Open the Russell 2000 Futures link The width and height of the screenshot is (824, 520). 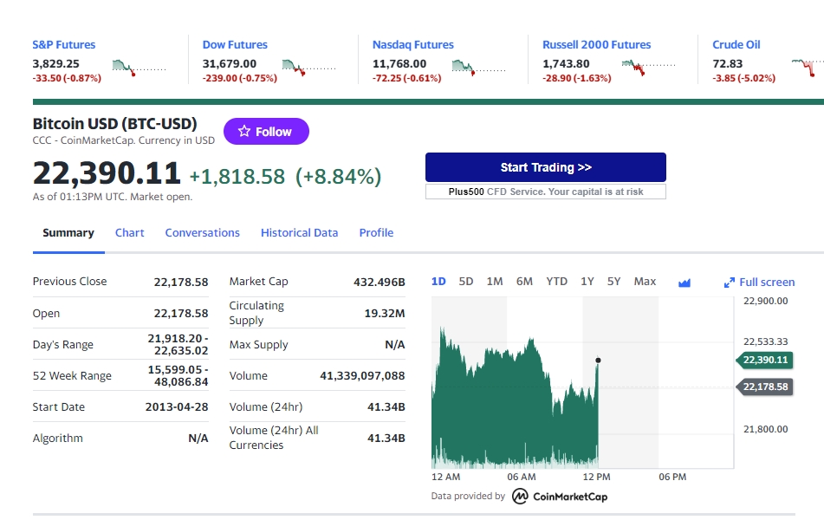coord(596,45)
